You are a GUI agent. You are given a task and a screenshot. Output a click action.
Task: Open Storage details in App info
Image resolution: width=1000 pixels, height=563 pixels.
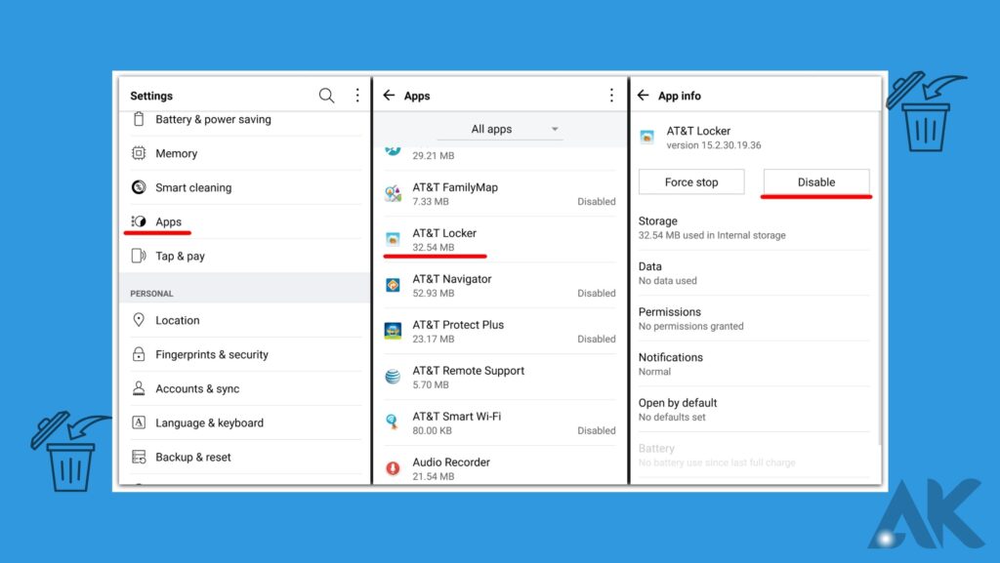pyautogui.click(x=754, y=228)
